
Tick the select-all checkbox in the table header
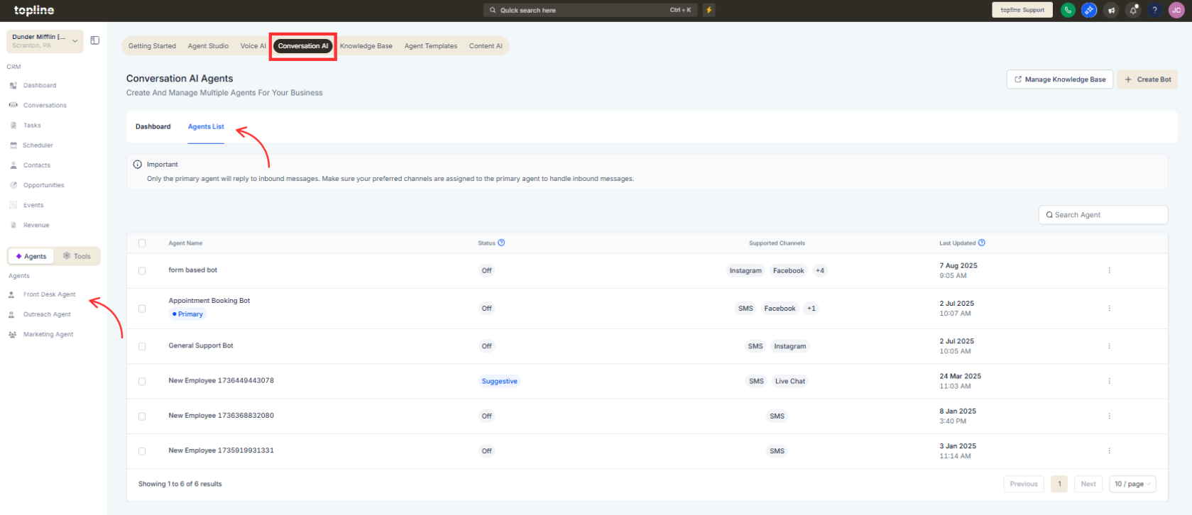point(142,243)
